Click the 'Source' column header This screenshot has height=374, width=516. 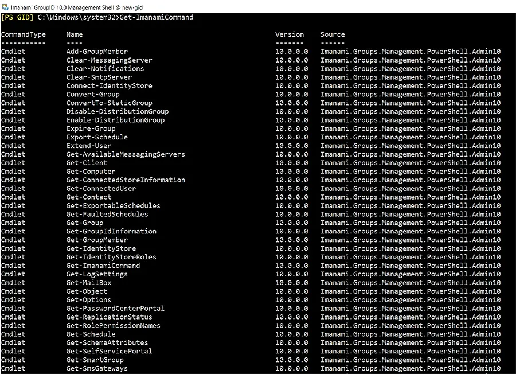coord(333,34)
